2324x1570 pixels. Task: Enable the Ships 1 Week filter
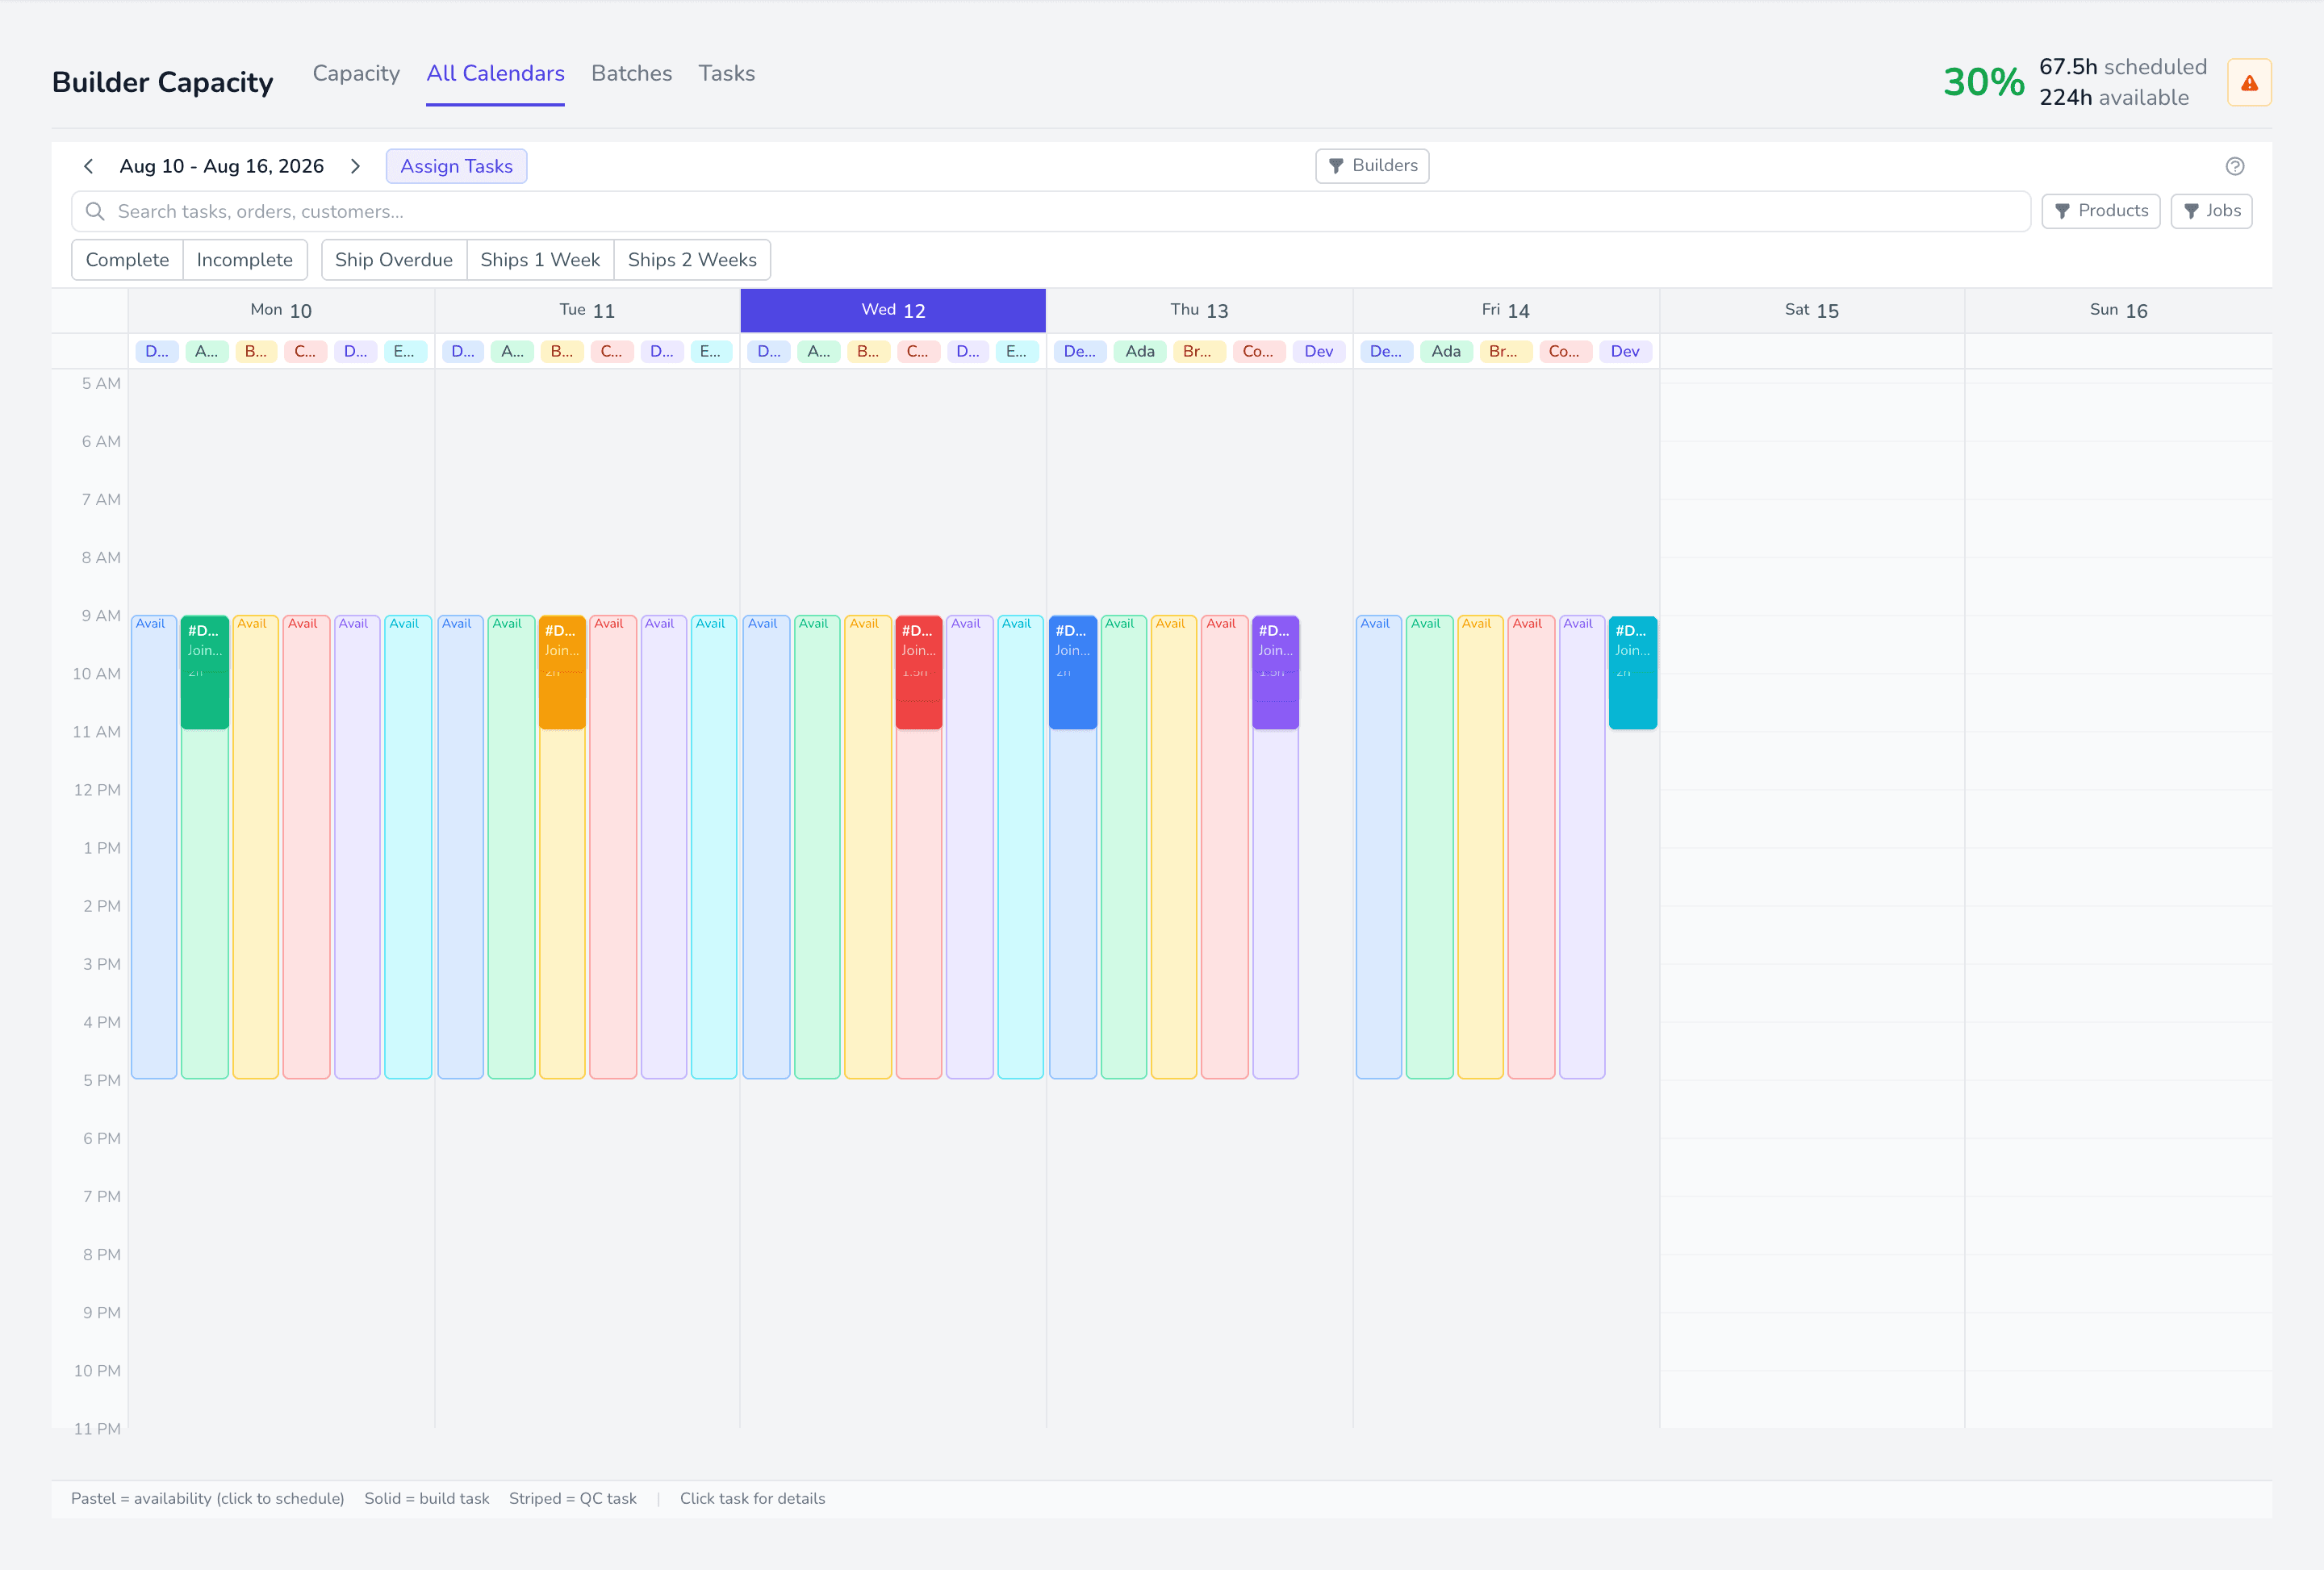click(x=540, y=260)
